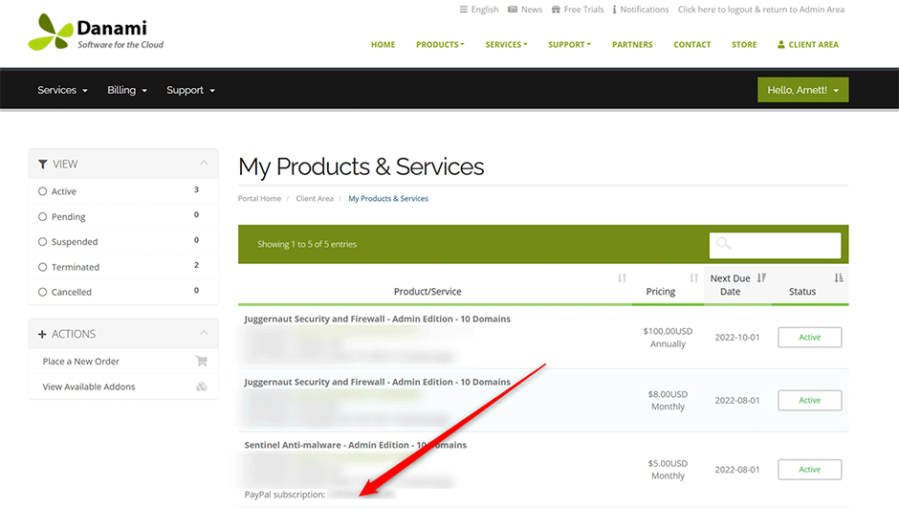Image resolution: width=899 pixels, height=508 pixels.
Task: Click the Danami leaf logo
Action: 51,33
